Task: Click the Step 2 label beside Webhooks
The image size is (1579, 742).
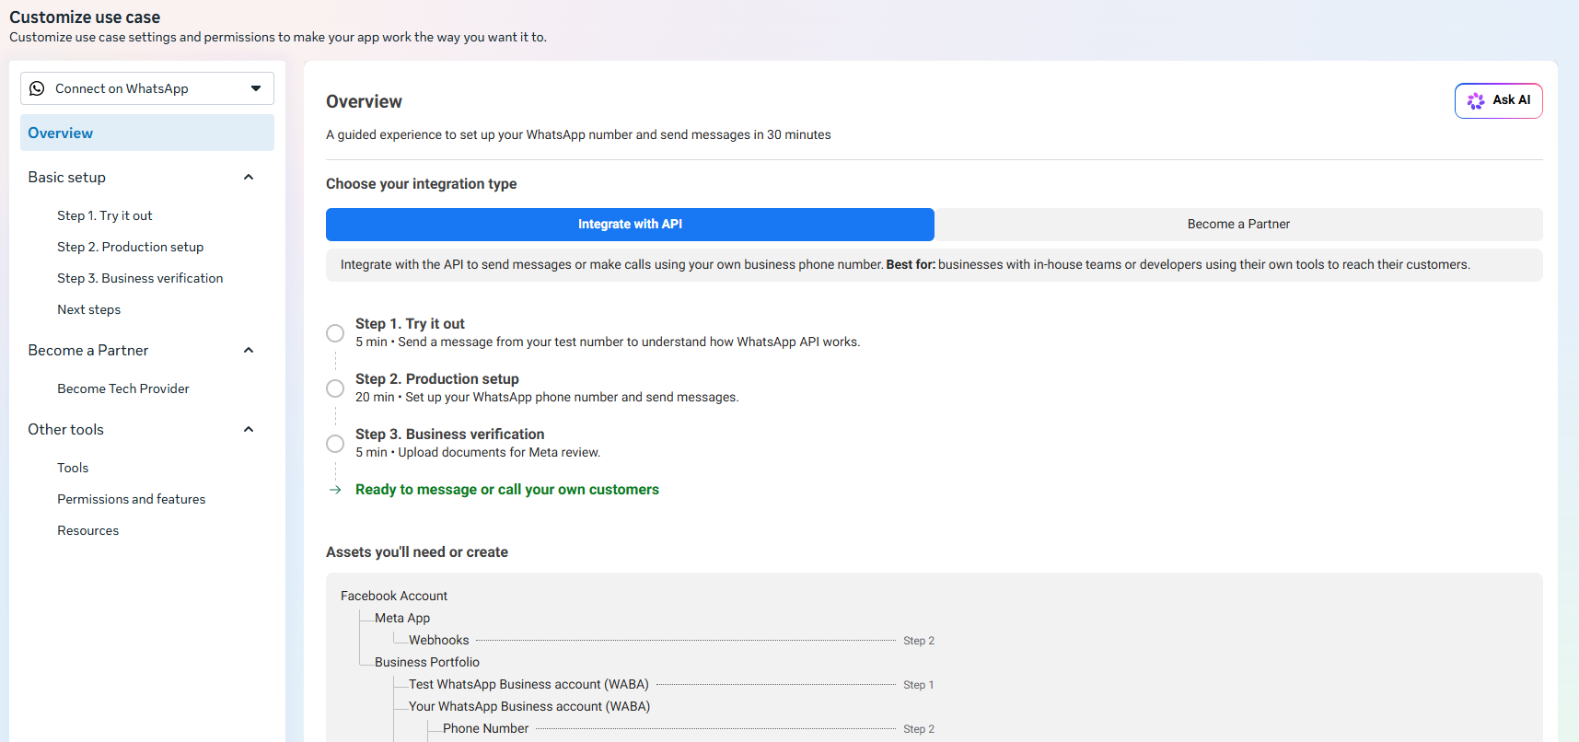Action: (918, 641)
